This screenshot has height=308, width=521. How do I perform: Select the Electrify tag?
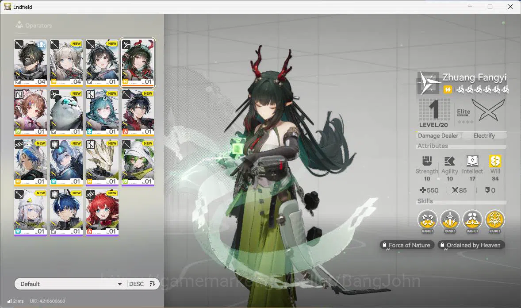[x=484, y=136]
